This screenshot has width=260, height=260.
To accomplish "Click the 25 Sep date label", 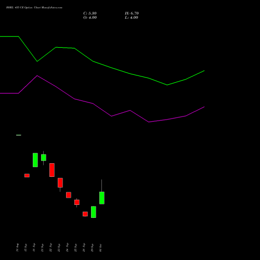I will coord(75,248).
